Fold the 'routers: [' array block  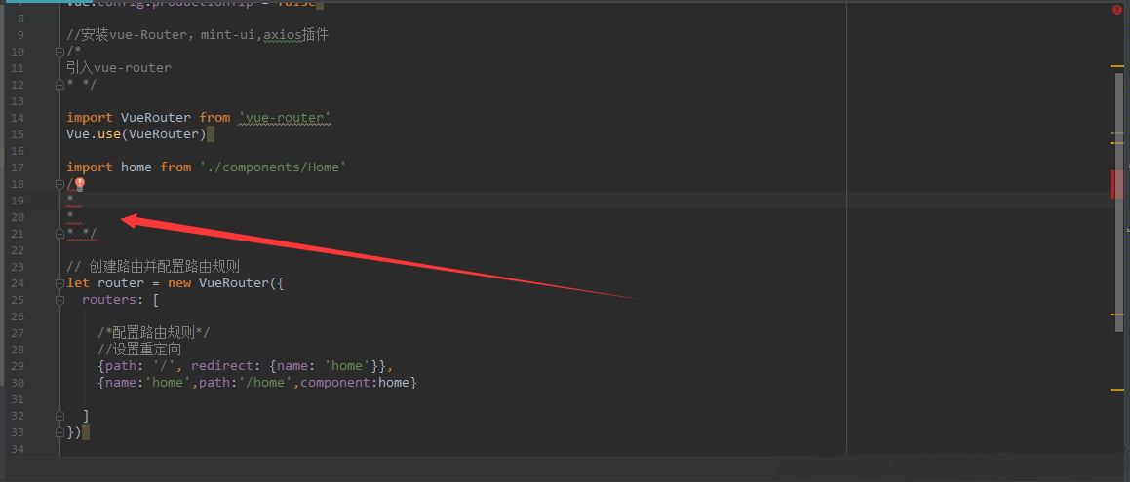coord(60,300)
